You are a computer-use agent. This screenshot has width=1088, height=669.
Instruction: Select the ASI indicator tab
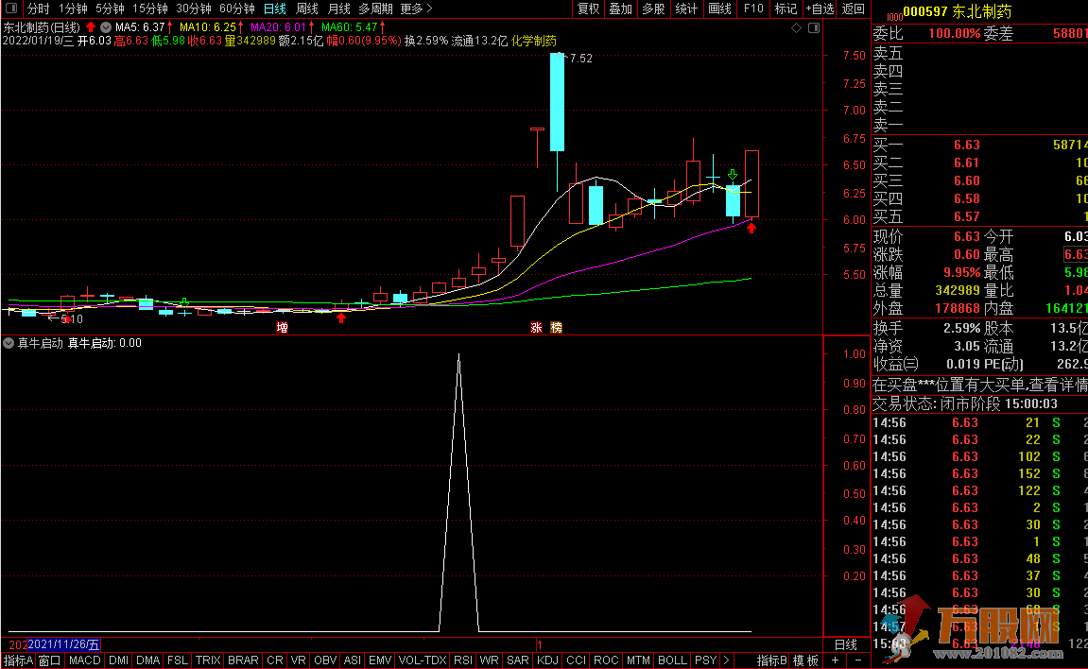[353, 660]
